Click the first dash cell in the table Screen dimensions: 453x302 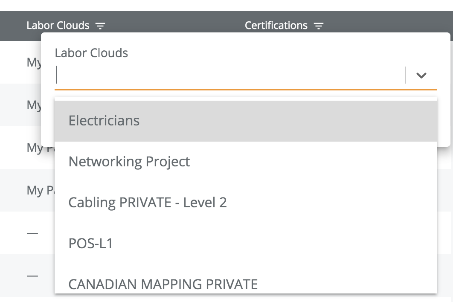click(32, 233)
